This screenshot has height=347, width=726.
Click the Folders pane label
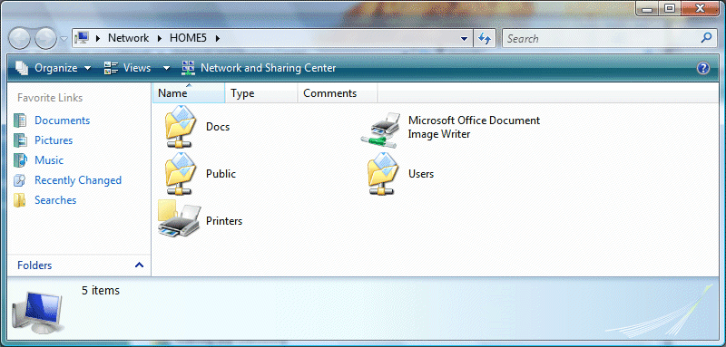point(34,265)
